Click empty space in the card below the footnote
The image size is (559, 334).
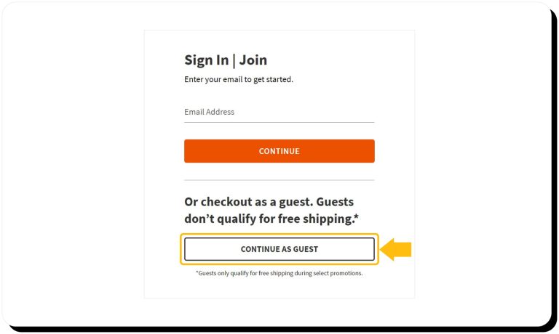pos(279,288)
